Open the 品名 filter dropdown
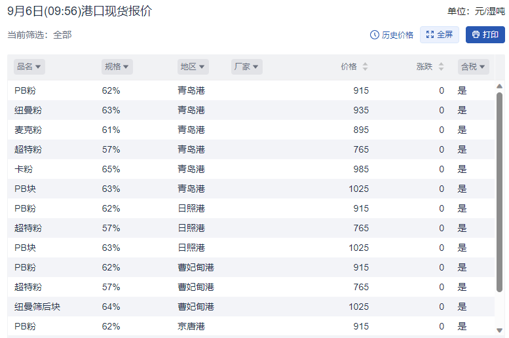 29,67
